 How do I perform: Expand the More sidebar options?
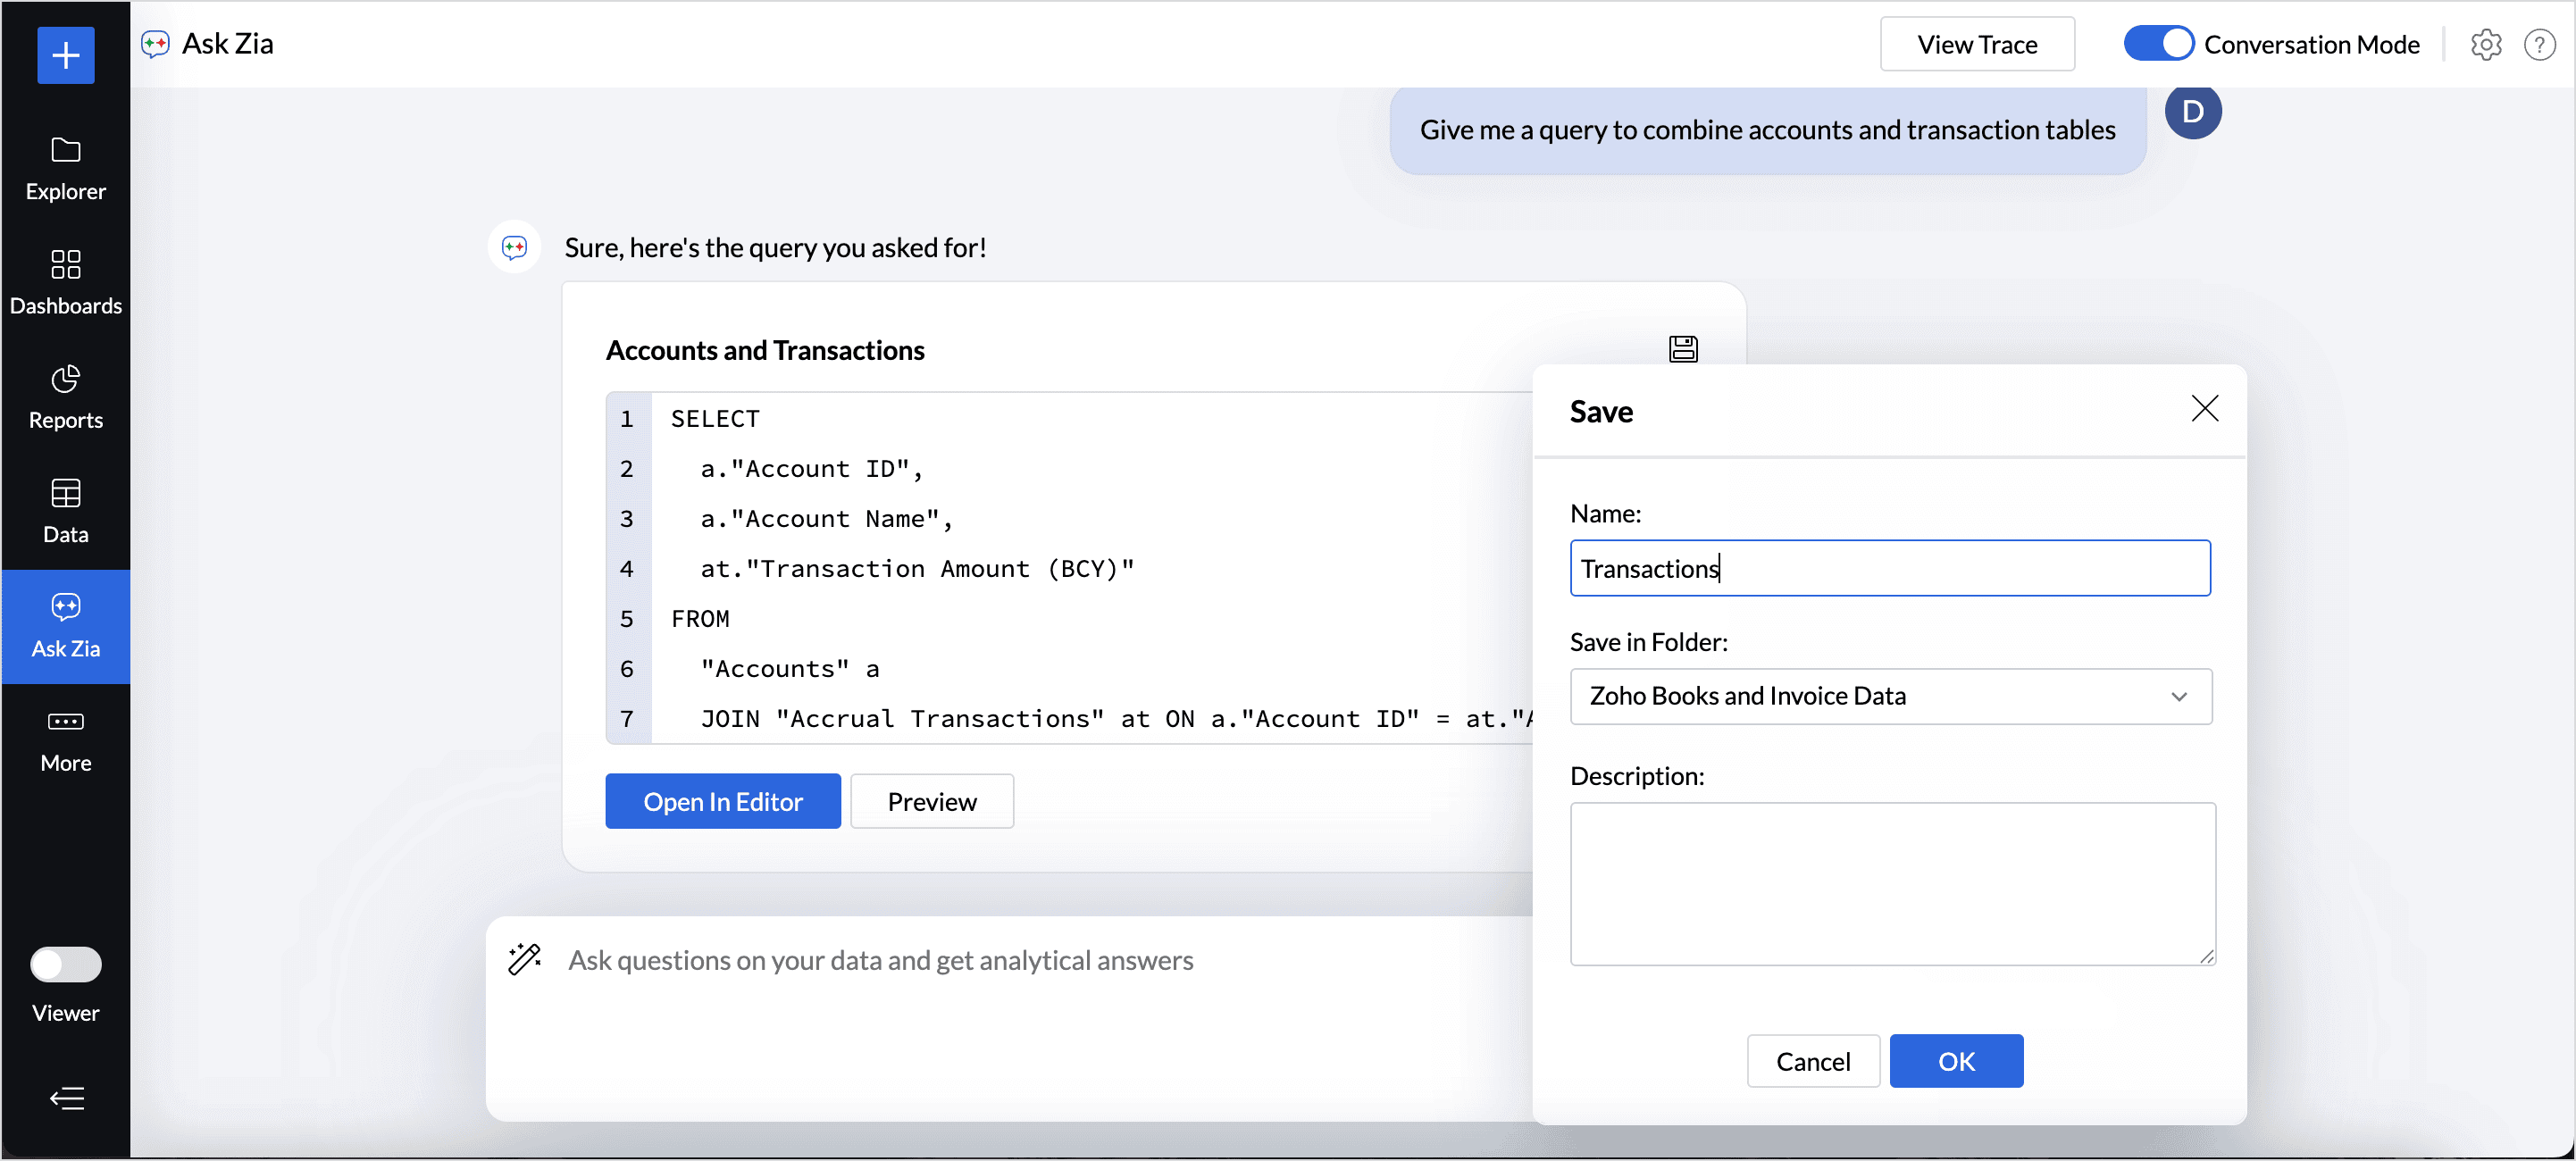(66, 740)
